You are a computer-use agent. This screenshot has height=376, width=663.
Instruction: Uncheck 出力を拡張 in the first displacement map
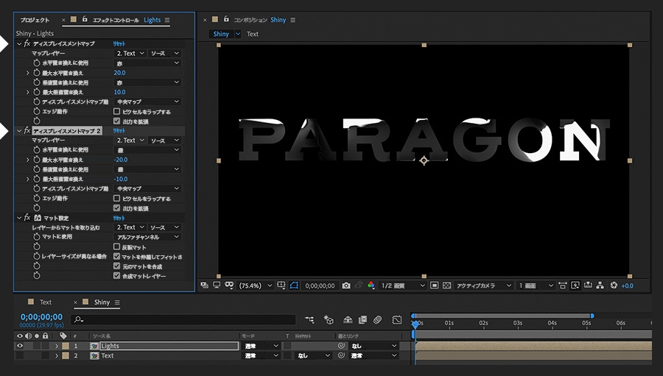click(x=116, y=121)
